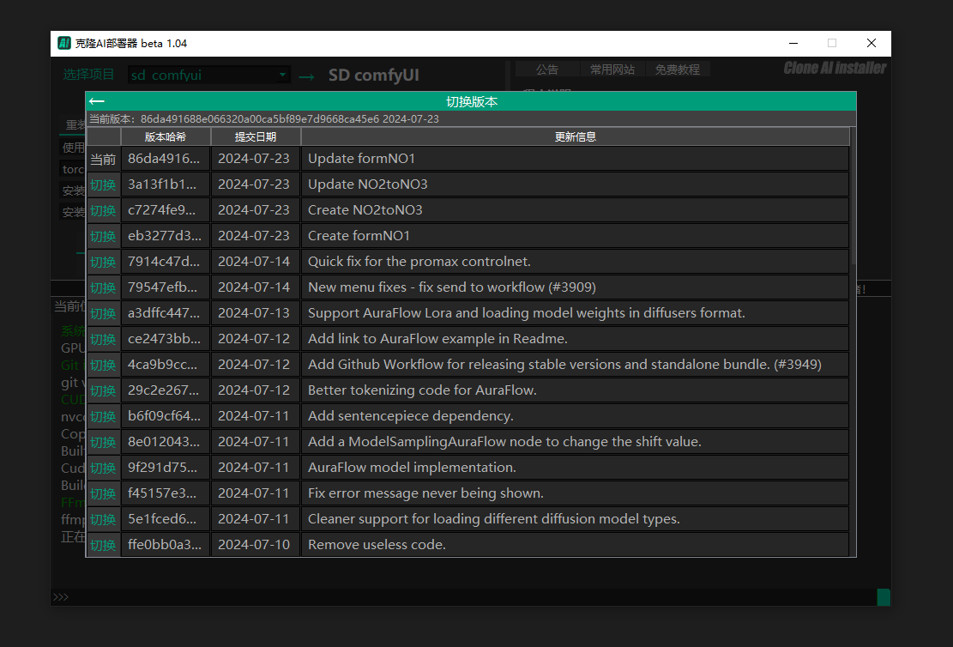Click 切换 for version 3a13f1b1
Screen dimensions: 953x647
pyautogui.click(x=103, y=184)
